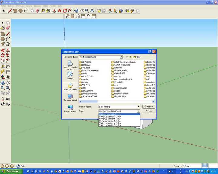Image resolution: width=218 pixels, height=174 pixels.
Task: Select the pink Eraser in top toolbar
Action: click(38, 11)
